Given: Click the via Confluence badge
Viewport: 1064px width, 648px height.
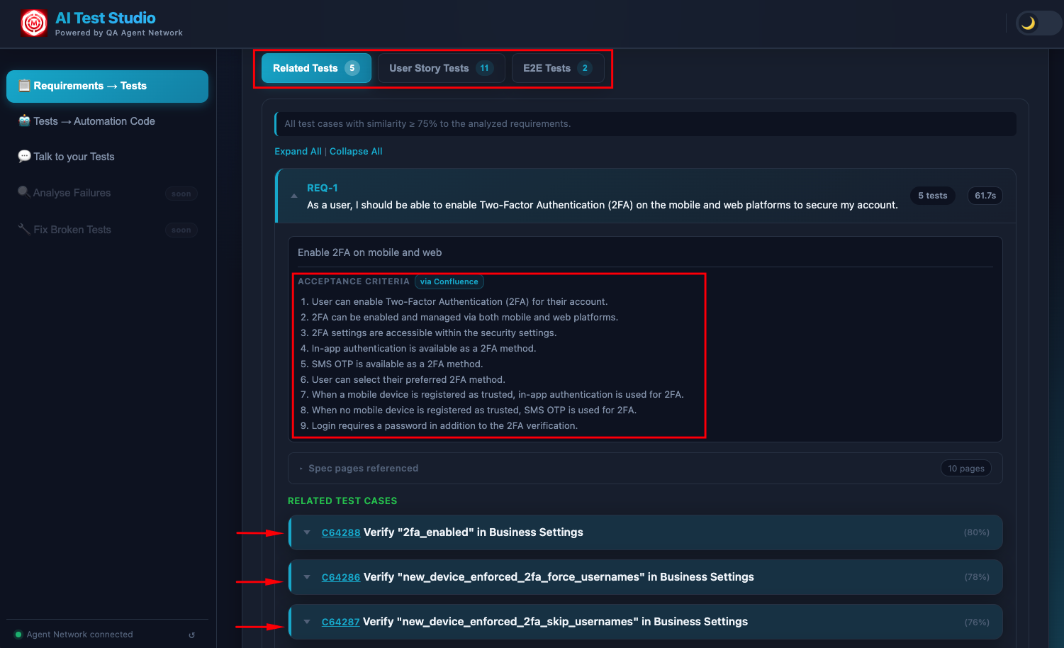Looking at the screenshot, I should [x=449, y=281].
